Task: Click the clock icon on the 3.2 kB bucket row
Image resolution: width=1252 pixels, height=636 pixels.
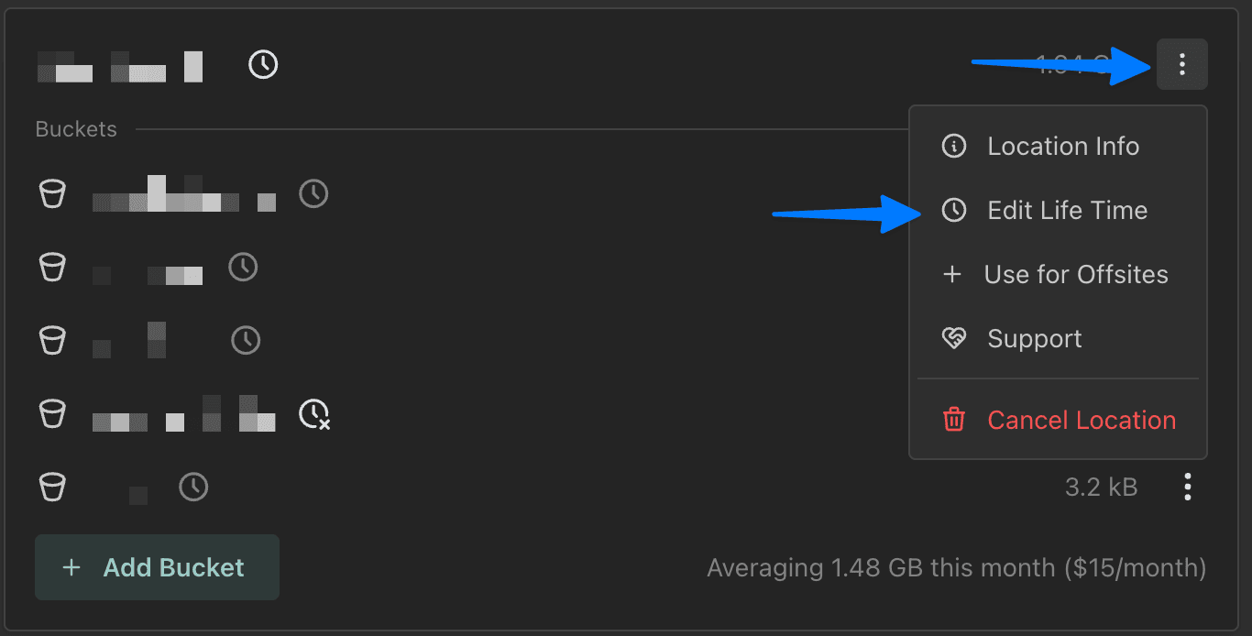Action: tap(193, 487)
